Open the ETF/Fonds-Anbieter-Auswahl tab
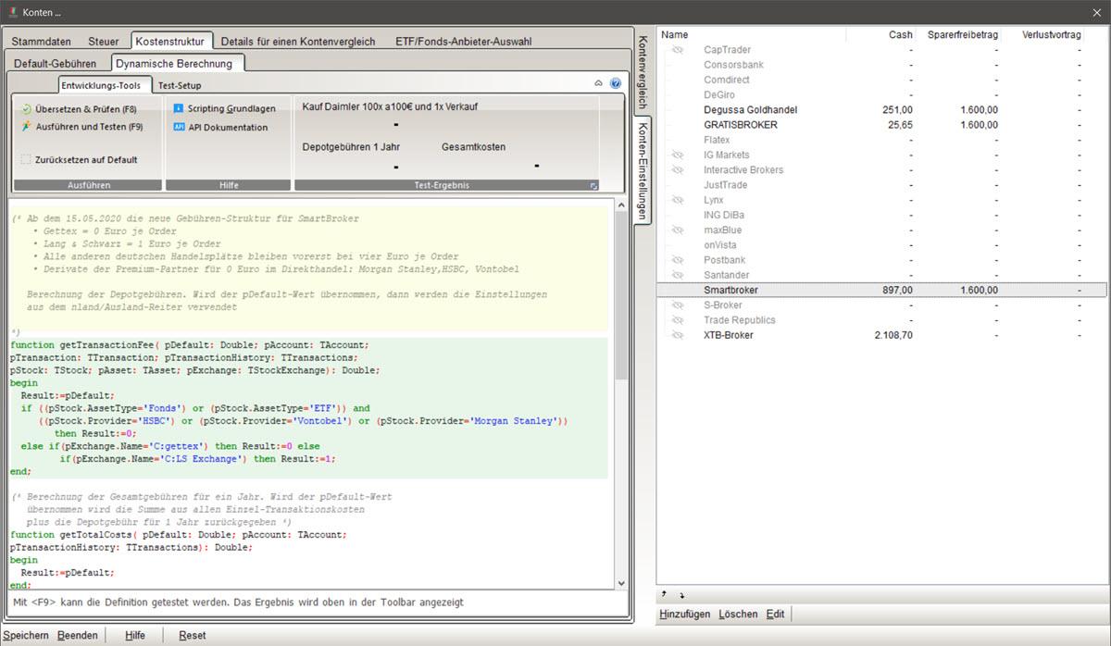This screenshot has height=646, width=1111. pos(463,42)
